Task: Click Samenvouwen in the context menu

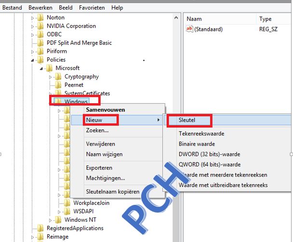Action: [106, 110]
